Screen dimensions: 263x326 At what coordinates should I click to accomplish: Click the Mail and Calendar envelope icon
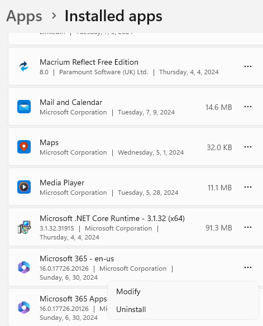tap(24, 107)
